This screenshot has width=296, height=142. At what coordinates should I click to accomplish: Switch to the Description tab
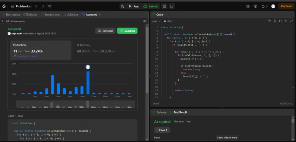point(11,14)
